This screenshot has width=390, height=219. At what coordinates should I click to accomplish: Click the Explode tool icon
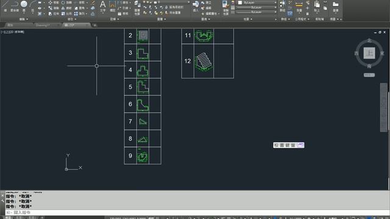(93, 8)
